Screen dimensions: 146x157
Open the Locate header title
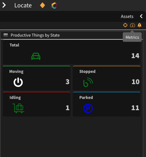(23, 5)
